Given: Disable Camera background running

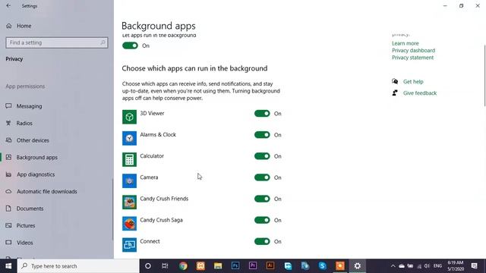Looking at the screenshot, I should point(262,177).
